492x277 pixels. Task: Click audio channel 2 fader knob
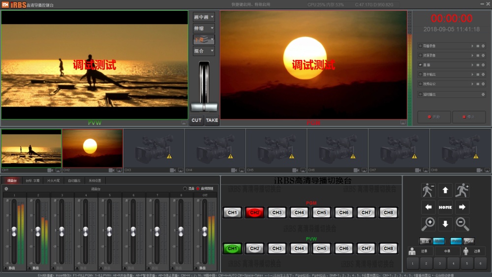(x=38, y=232)
